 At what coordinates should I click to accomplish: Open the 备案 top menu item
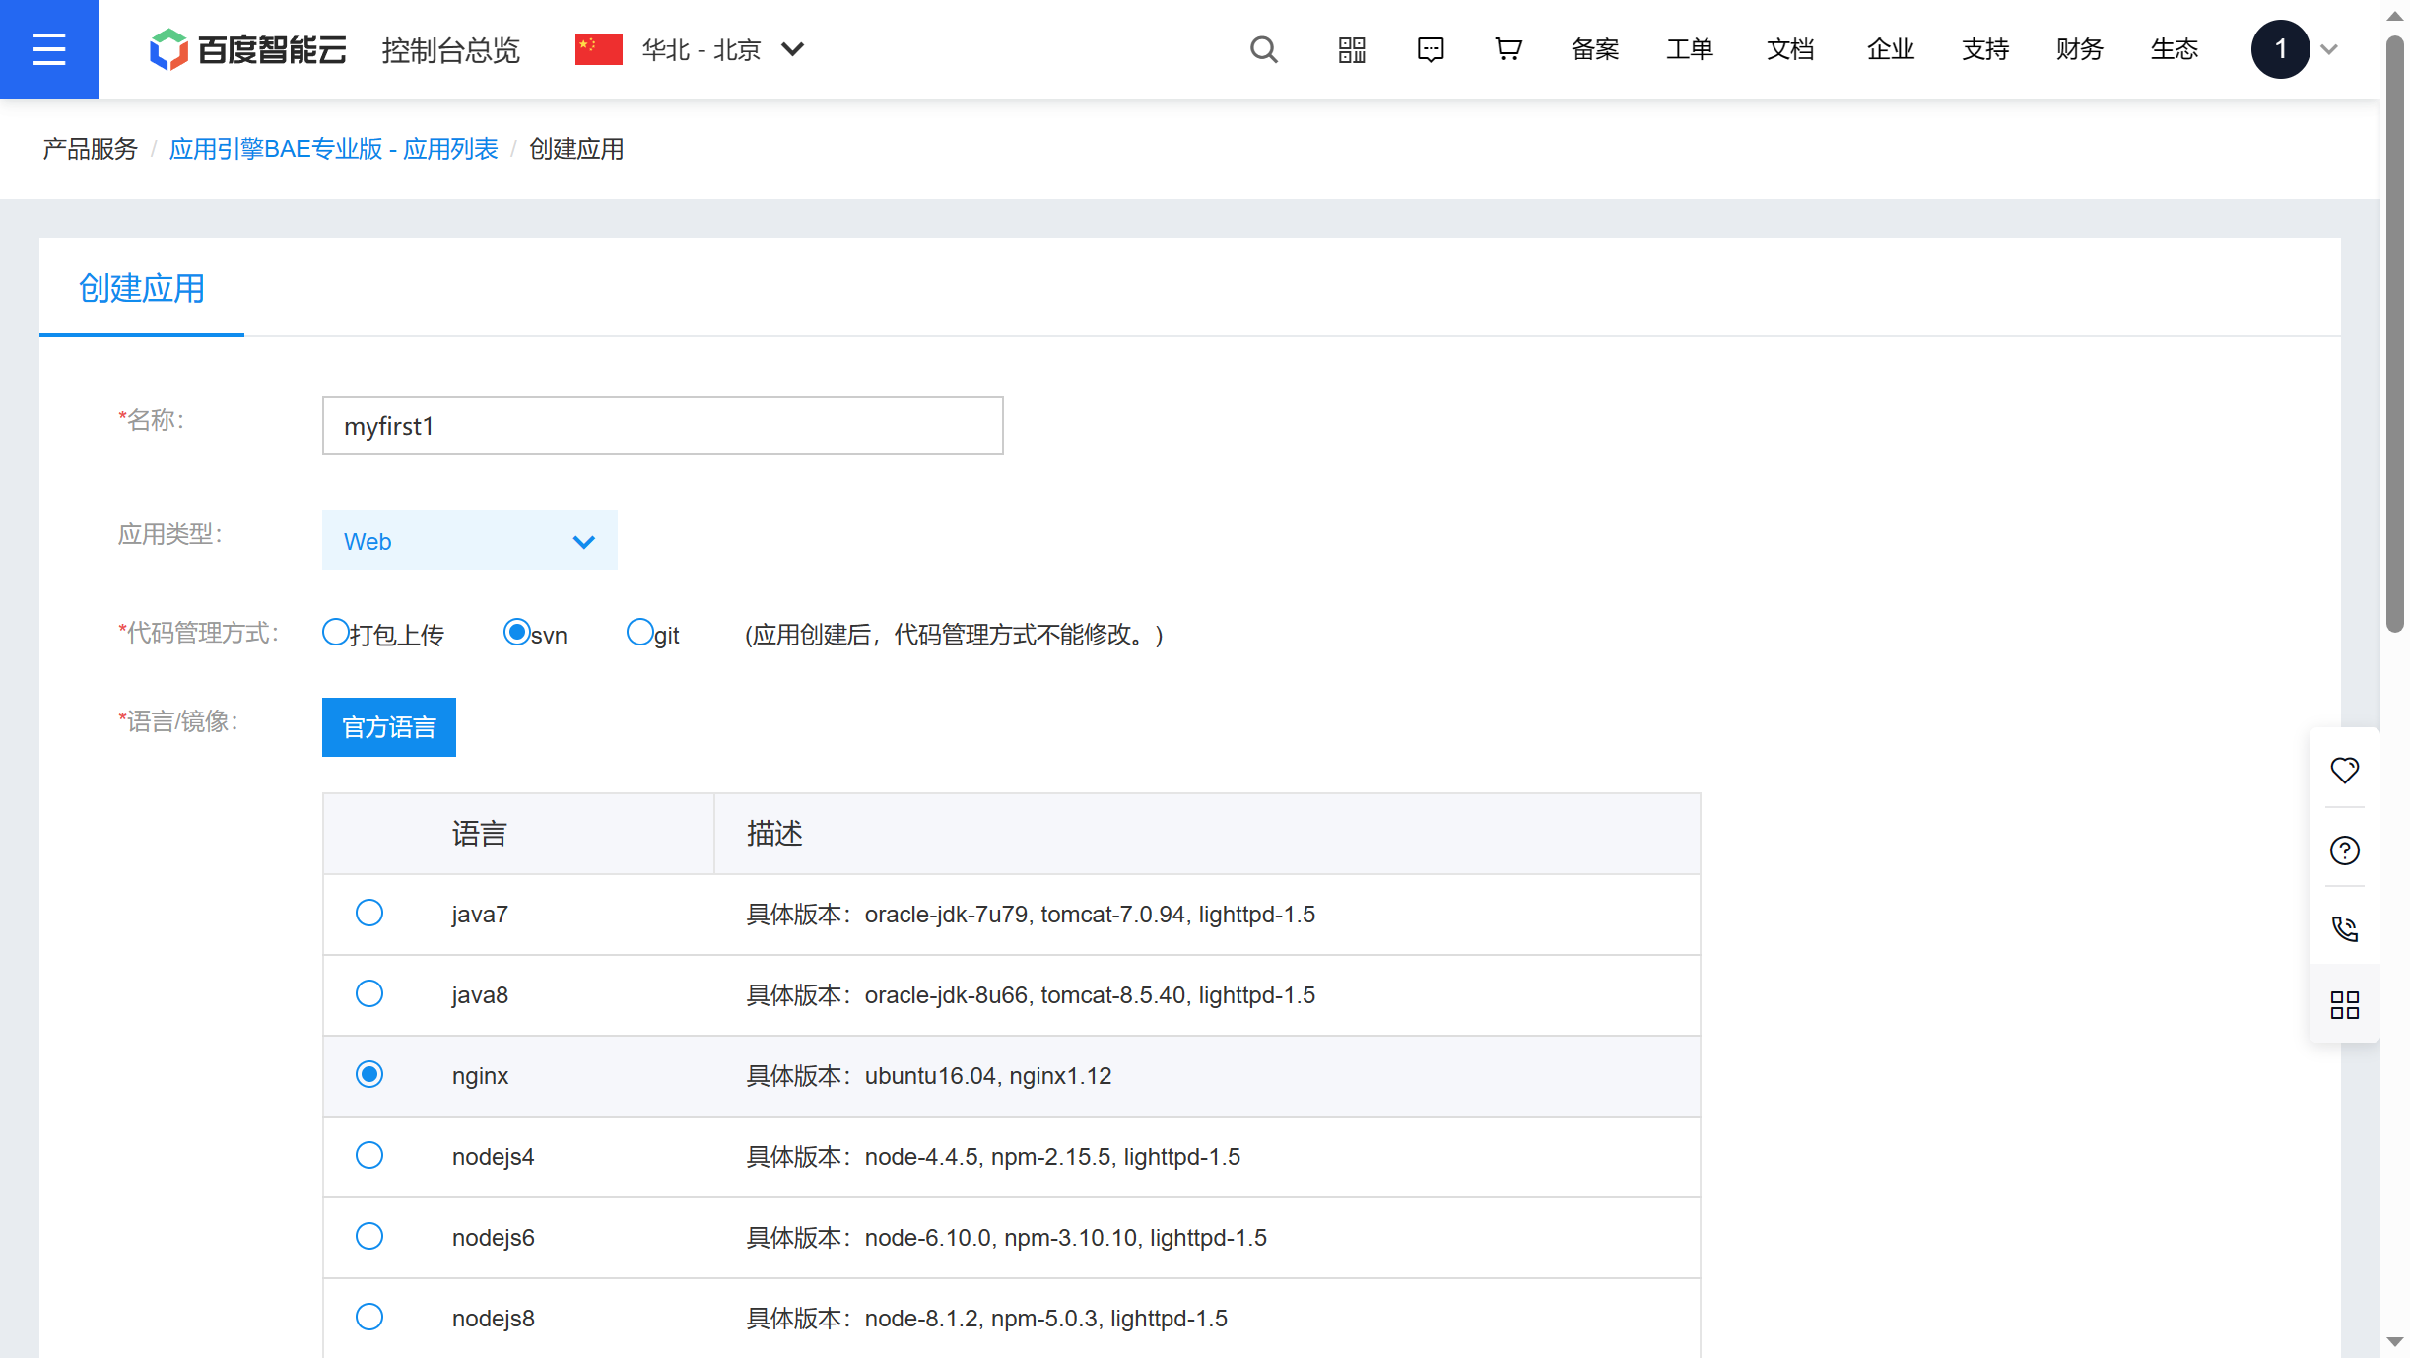1594,49
